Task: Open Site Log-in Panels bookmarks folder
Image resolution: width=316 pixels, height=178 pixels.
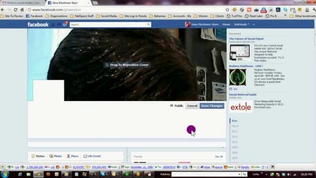Action: tap(133, 16)
